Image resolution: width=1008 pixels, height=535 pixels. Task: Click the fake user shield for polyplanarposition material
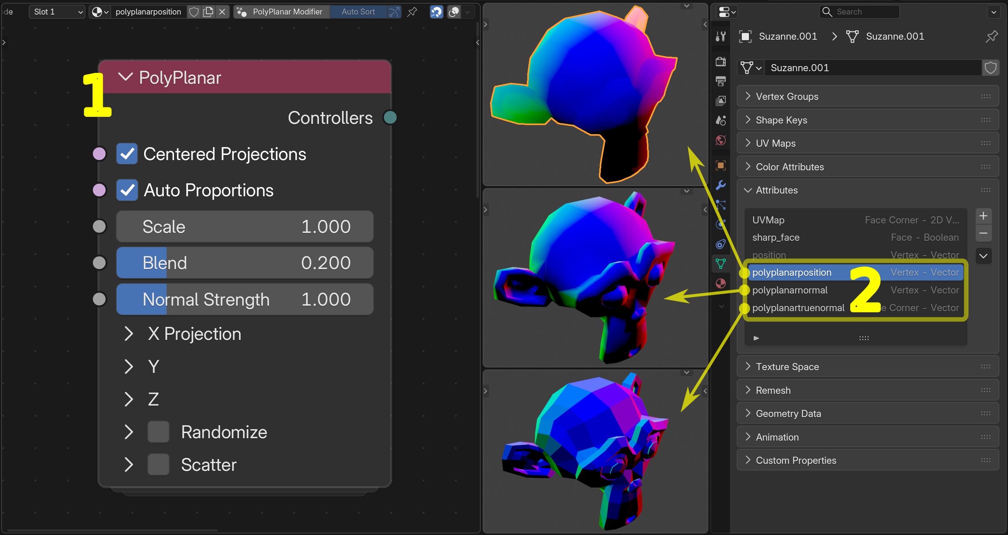tap(194, 12)
